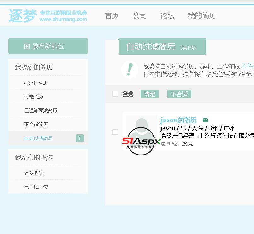
Task: Open 待处理简历 in the sidebar
Action: (x=36, y=83)
